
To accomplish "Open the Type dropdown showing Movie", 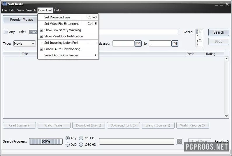I will click(24, 44).
